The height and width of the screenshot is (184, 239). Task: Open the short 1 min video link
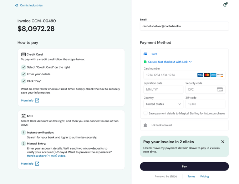click(x=46, y=156)
